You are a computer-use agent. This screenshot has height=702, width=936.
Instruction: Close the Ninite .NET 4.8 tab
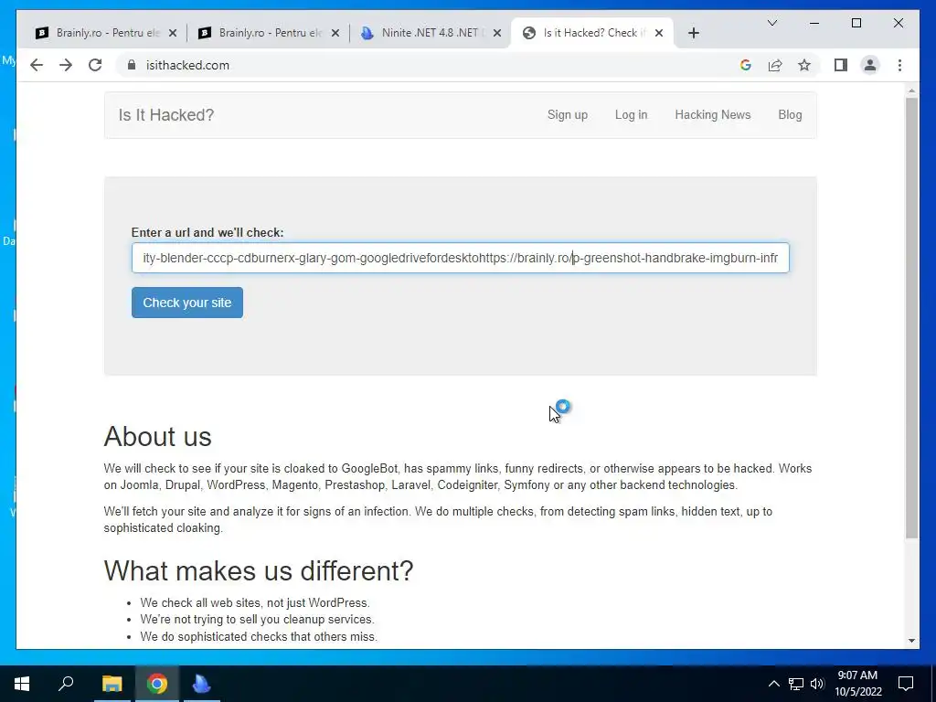[x=496, y=33]
